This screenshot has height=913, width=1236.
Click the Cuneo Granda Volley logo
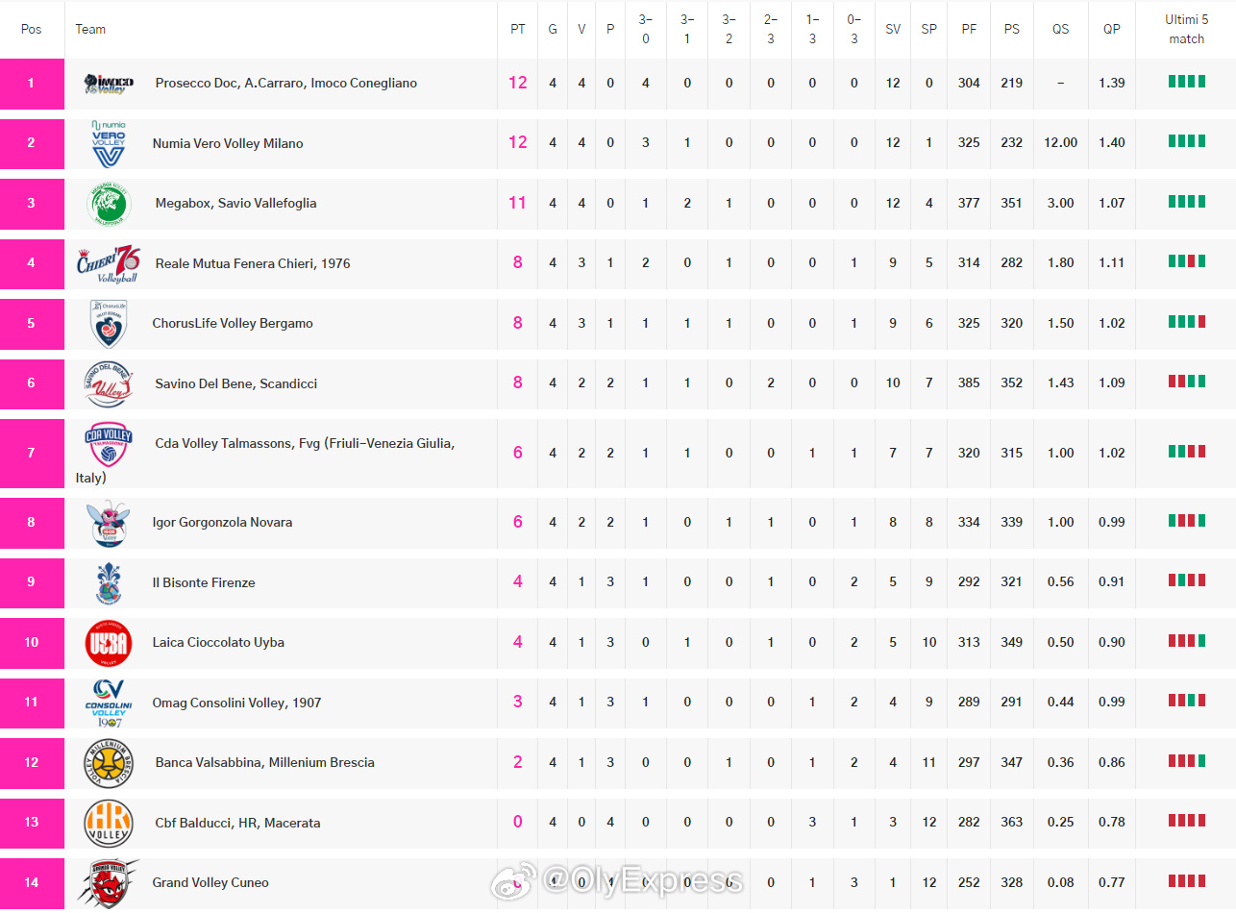click(108, 883)
